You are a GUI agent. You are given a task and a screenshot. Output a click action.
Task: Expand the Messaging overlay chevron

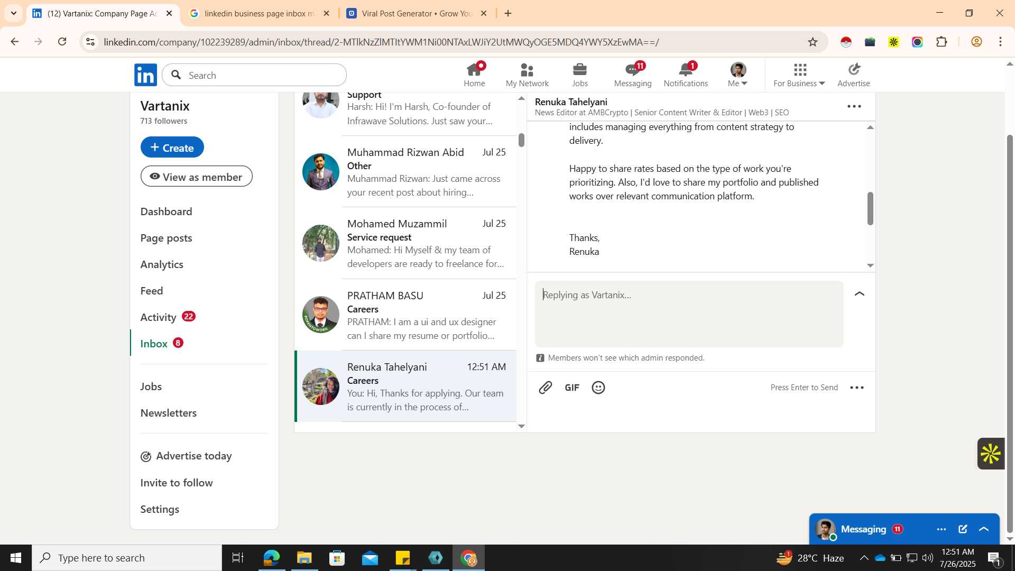pos(984,529)
